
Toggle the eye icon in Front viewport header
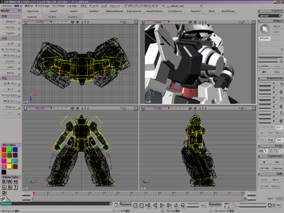coord(77,108)
